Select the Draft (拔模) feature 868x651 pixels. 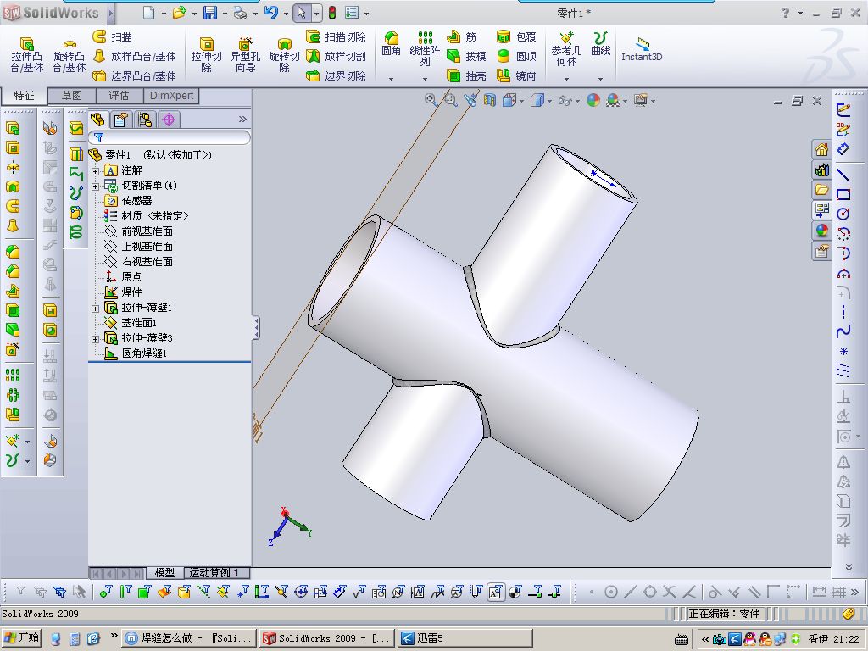pos(466,57)
